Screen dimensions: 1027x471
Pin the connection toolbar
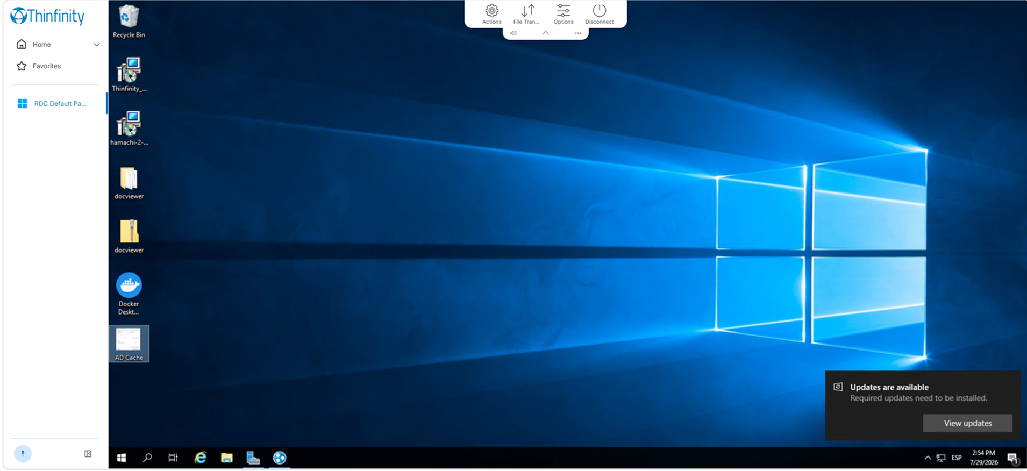(513, 33)
